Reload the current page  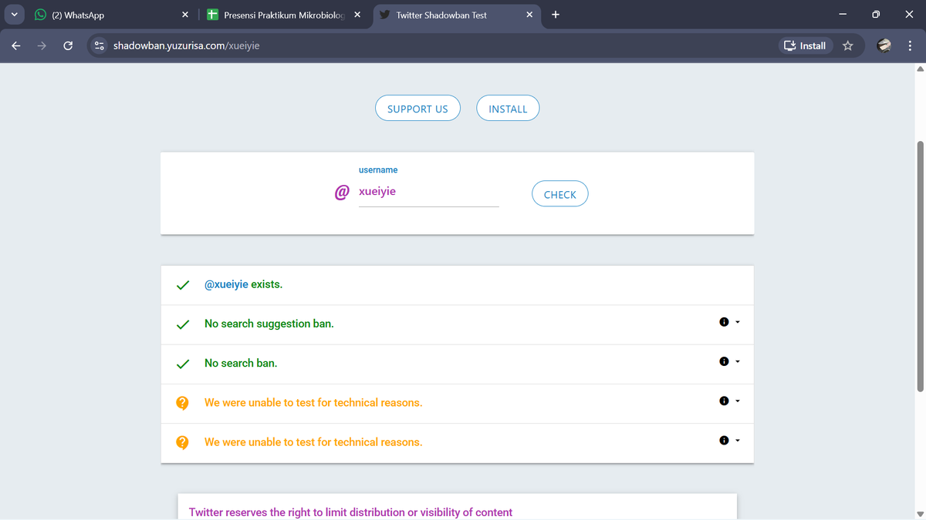[x=68, y=45]
